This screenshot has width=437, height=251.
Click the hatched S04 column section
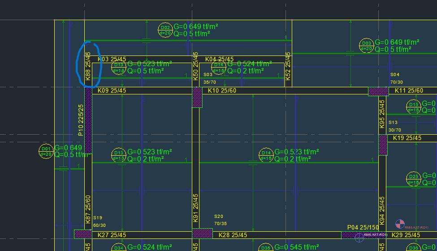pyautogui.click(x=378, y=91)
